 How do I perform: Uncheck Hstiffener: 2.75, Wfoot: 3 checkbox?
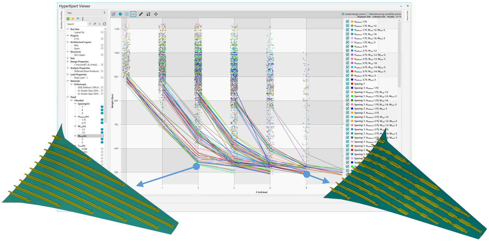(348, 79)
